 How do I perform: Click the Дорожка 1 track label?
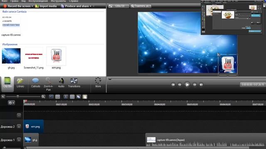click(x=7, y=140)
